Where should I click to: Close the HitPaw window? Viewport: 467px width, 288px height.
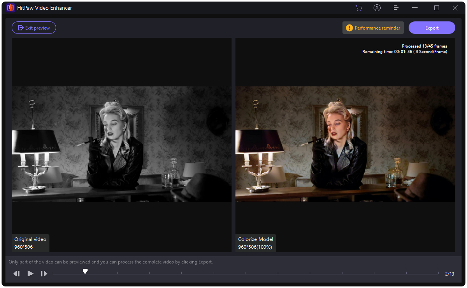pos(455,8)
